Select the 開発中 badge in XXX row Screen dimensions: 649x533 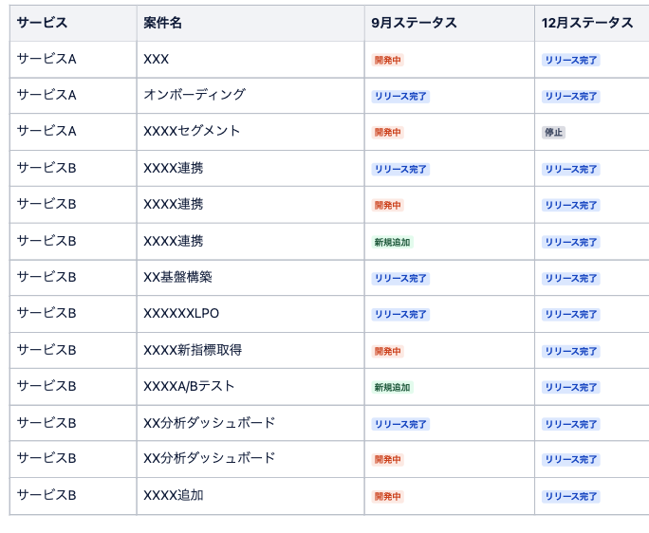(387, 60)
